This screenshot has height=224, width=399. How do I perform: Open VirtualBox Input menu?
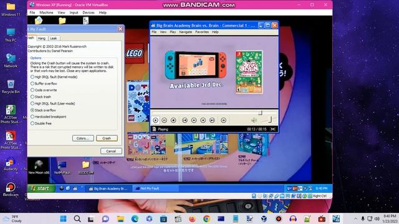click(x=74, y=12)
